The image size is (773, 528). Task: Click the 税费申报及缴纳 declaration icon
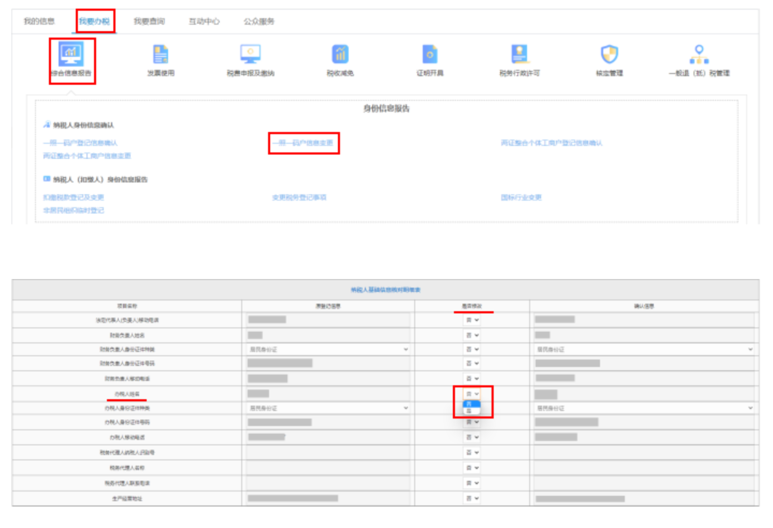tap(250, 55)
